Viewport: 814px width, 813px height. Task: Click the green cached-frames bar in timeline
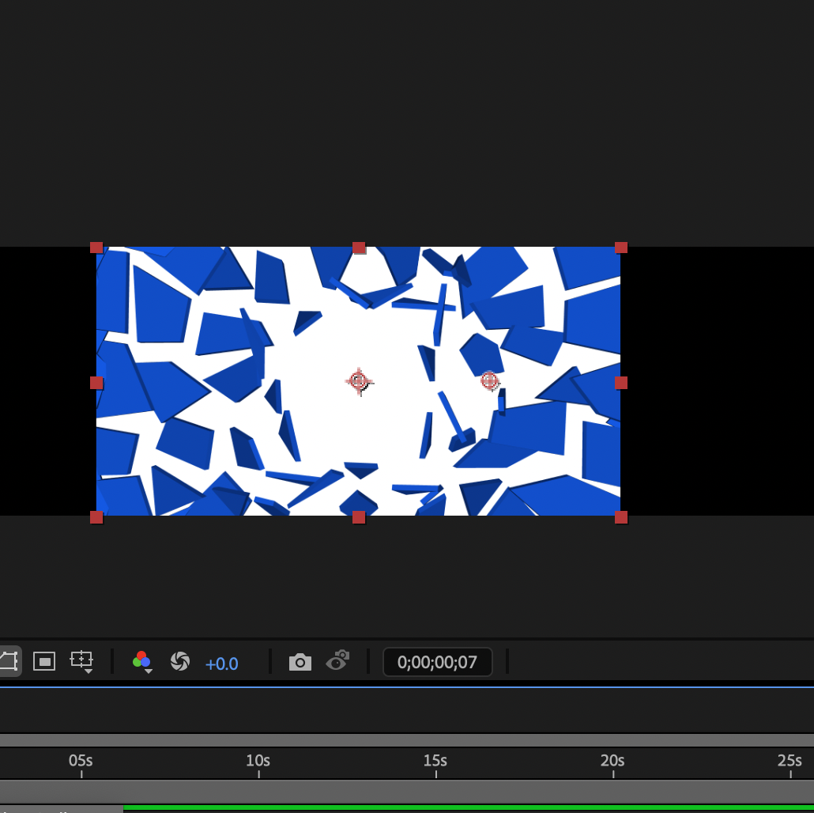tap(466, 807)
